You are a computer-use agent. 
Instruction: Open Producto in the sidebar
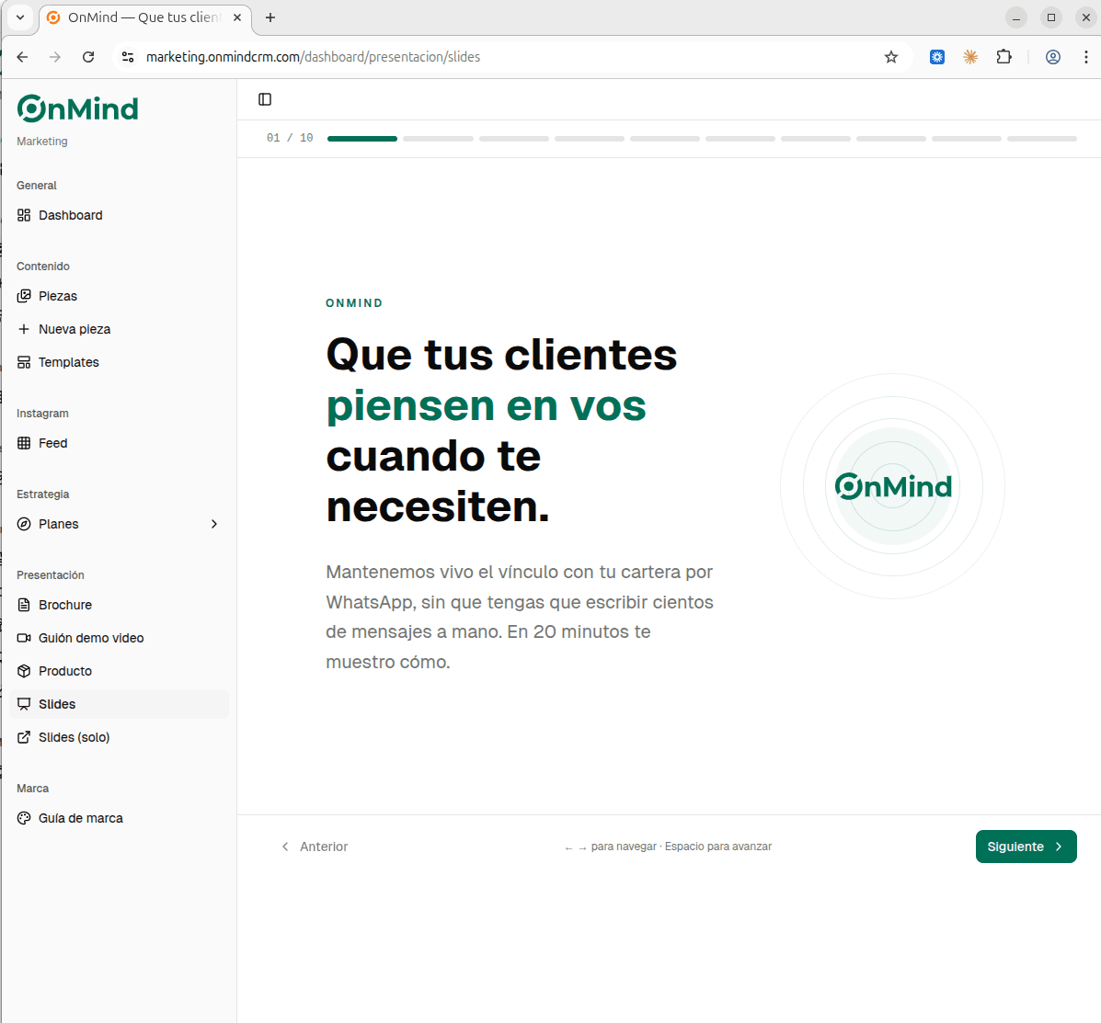[120, 671]
